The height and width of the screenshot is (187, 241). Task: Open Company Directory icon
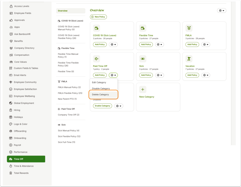11,48
